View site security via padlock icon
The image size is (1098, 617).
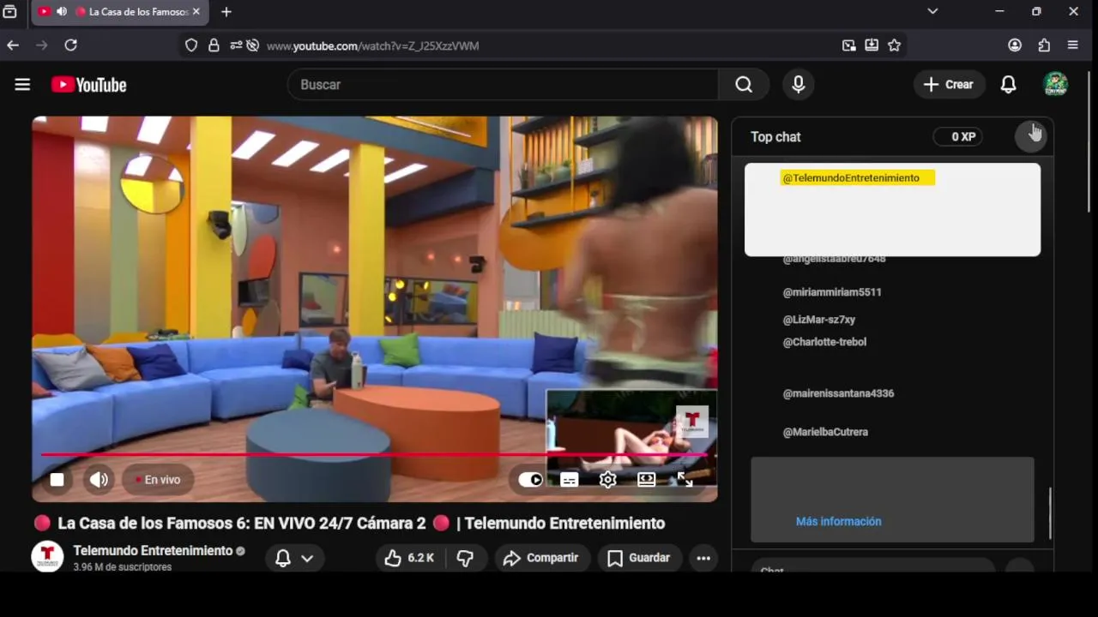click(x=214, y=45)
